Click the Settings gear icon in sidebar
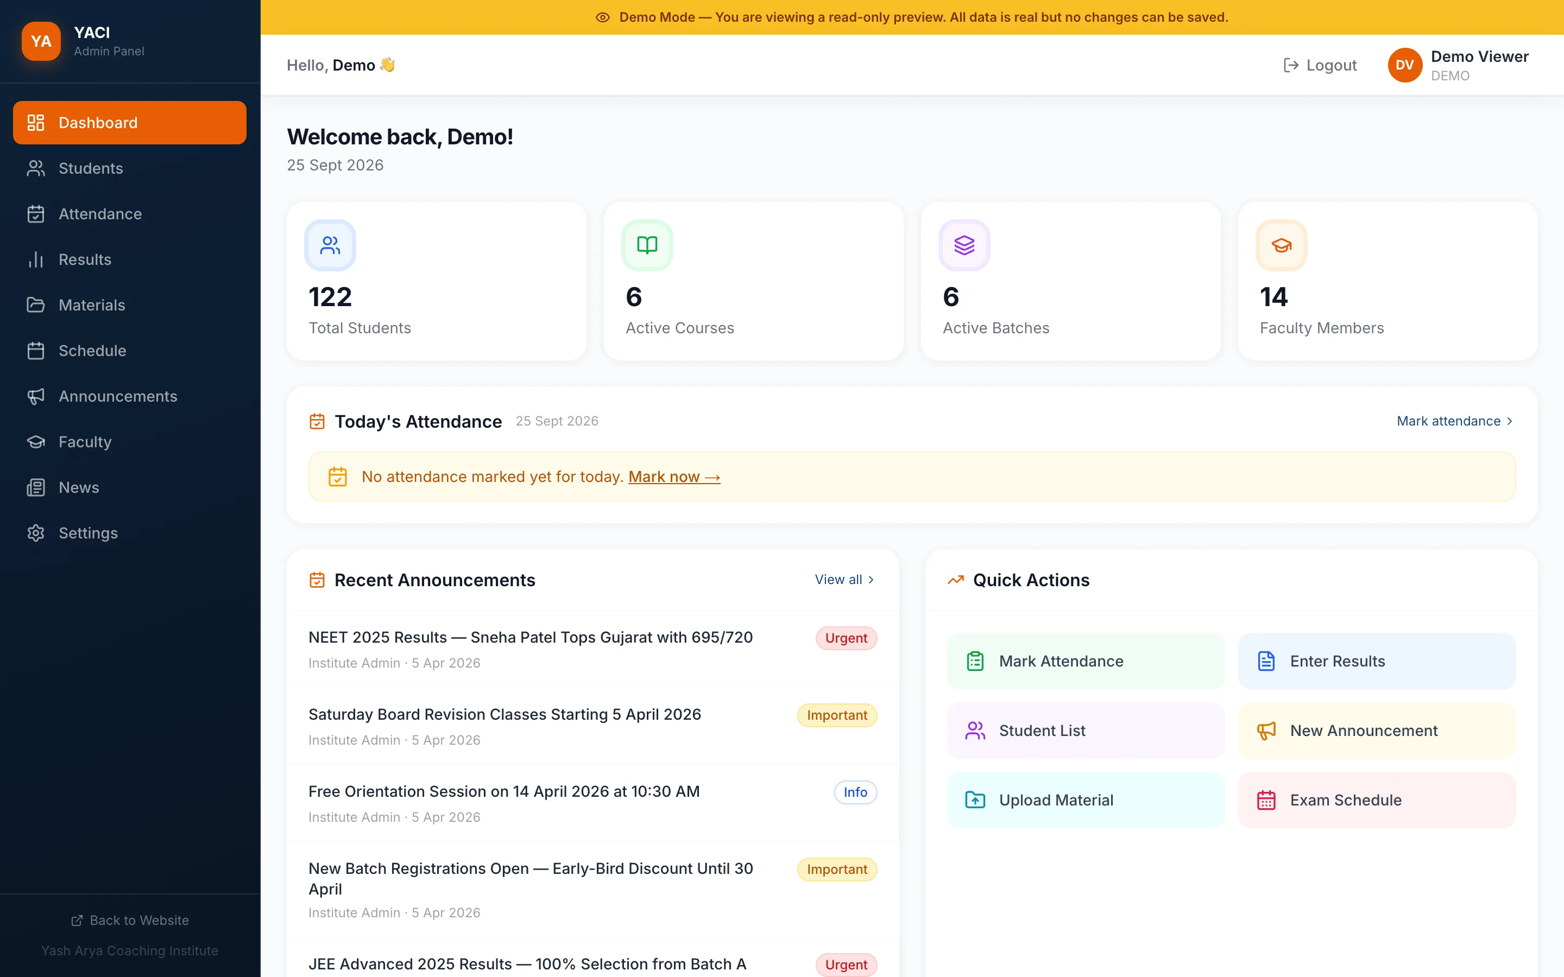The width and height of the screenshot is (1564, 977). pos(35,533)
